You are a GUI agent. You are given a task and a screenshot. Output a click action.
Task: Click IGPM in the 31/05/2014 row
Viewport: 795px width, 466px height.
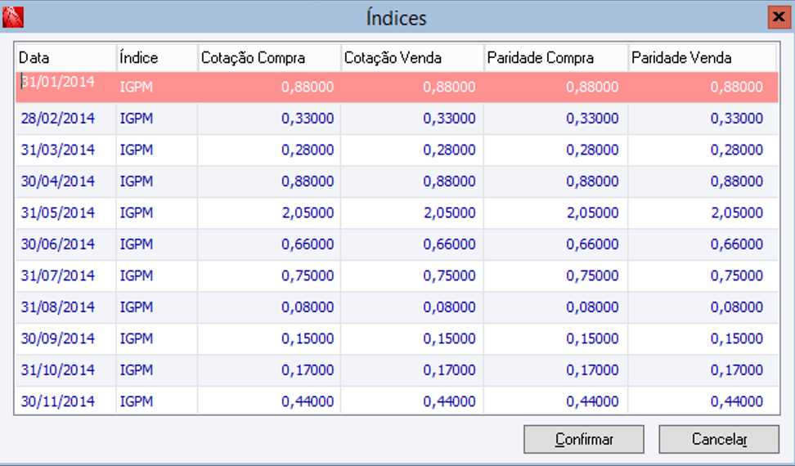[137, 213]
